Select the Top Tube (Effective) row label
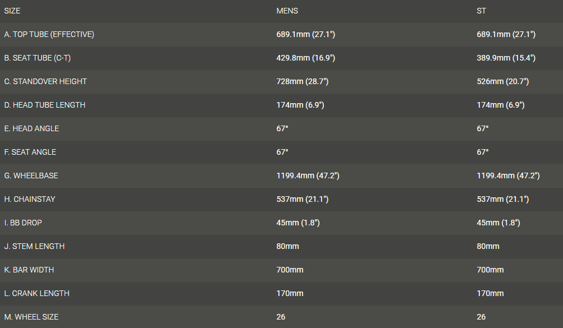 [x=49, y=34]
